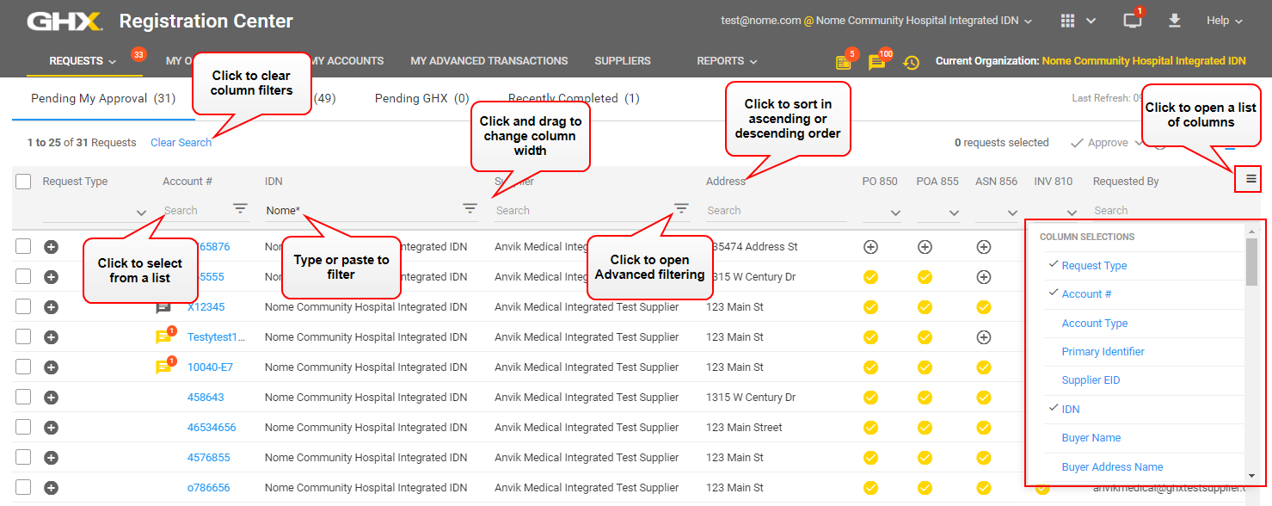
Task: Open the history clock icon
Action: click(x=911, y=62)
